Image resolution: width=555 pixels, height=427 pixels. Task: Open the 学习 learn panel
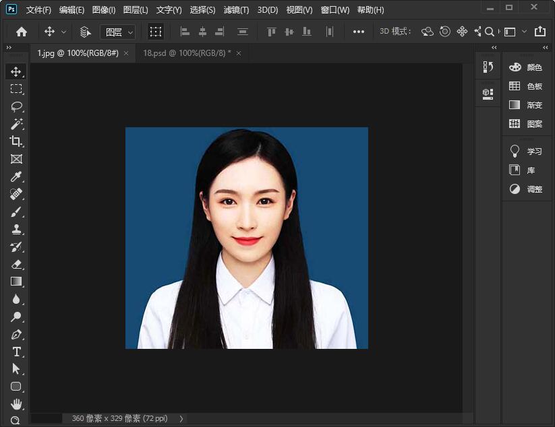click(x=526, y=151)
